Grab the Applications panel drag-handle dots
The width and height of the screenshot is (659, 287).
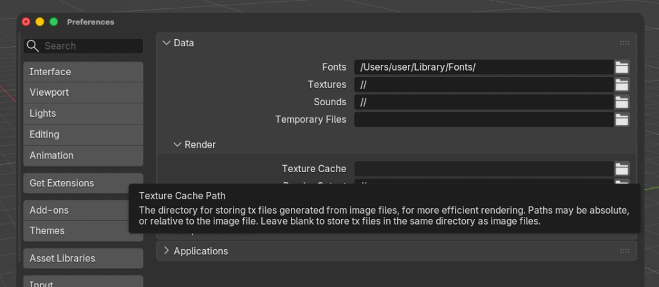click(624, 251)
